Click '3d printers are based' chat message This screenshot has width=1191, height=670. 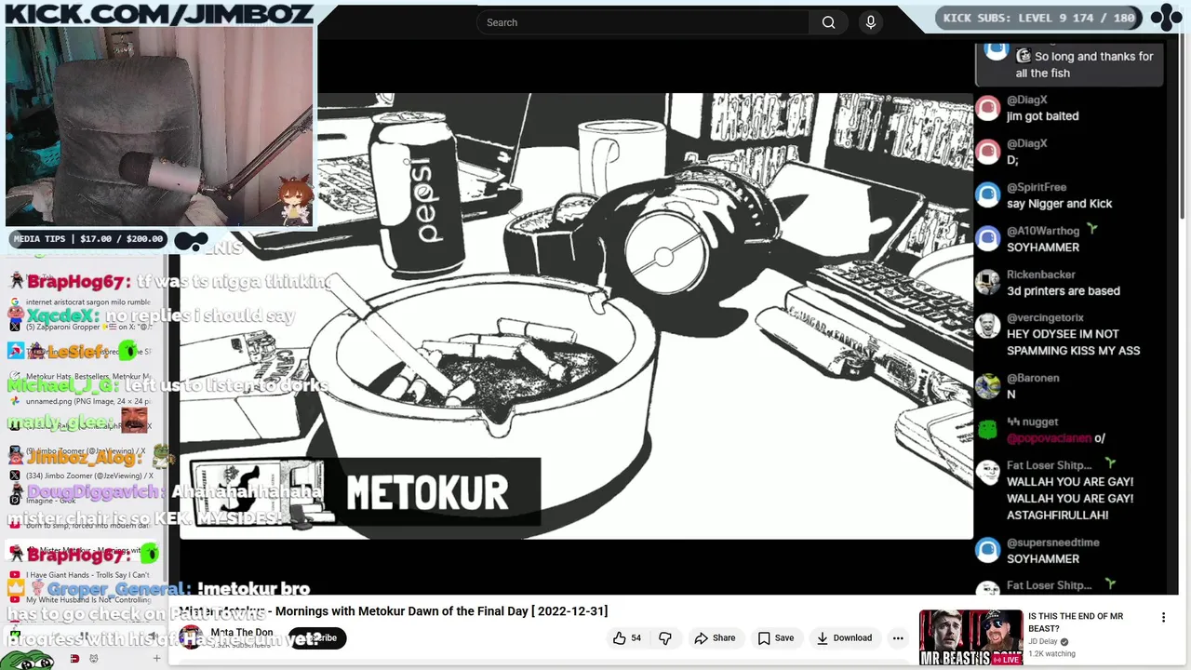click(1064, 291)
